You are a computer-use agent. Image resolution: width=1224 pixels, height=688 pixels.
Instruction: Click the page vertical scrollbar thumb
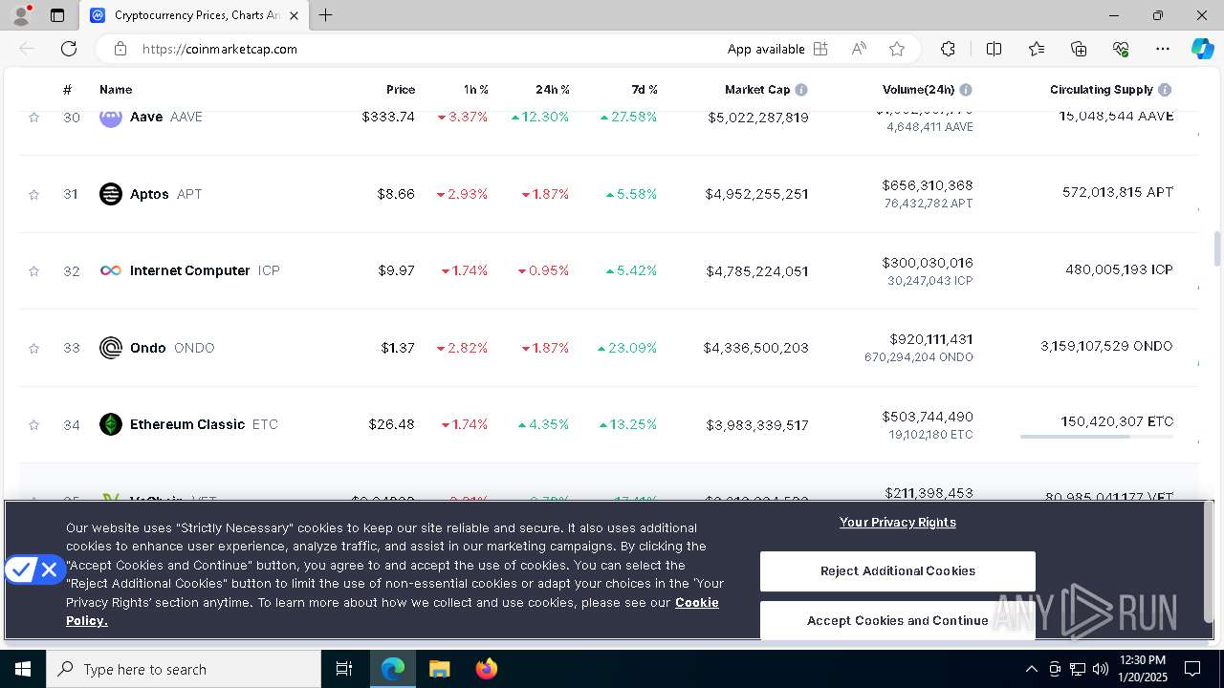tap(1217, 248)
